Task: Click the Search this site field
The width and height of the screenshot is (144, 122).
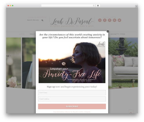Action: pyautogui.click(x=33, y=20)
